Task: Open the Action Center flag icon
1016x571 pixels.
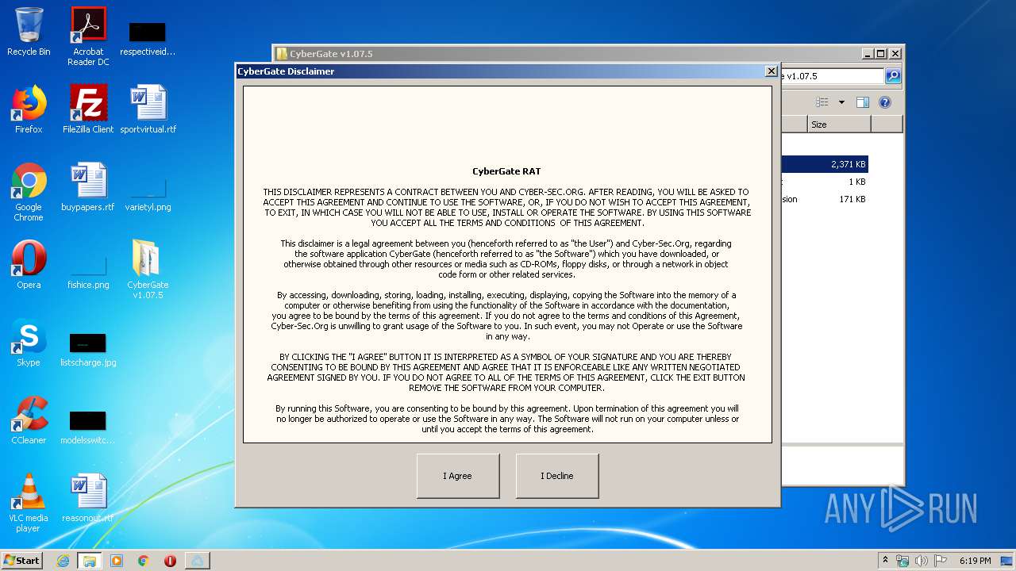Action: pos(941,561)
